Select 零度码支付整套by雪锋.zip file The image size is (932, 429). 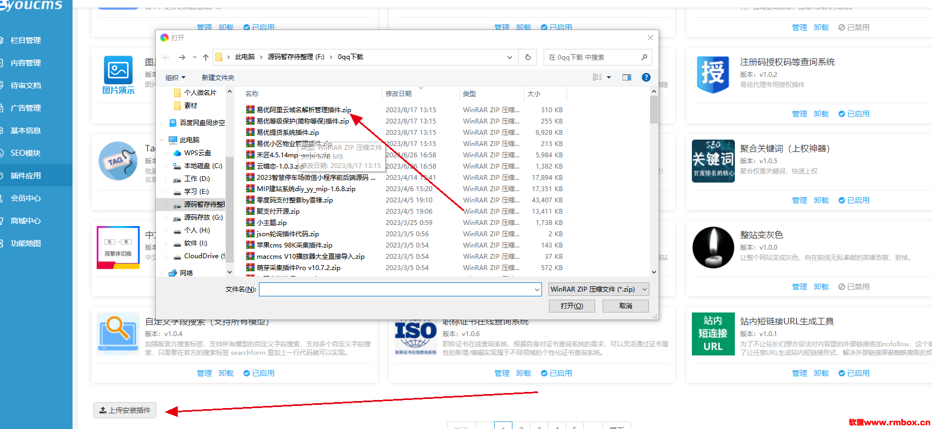pos(294,200)
